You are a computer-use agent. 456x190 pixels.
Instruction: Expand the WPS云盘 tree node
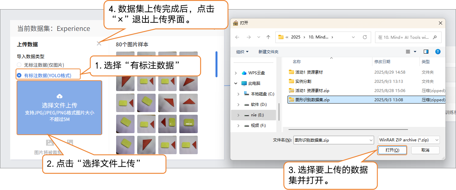click(x=236, y=73)
